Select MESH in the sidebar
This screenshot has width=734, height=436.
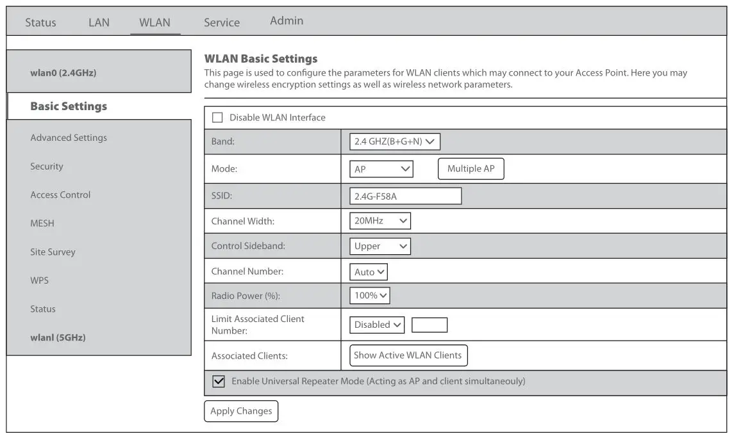coord(42,223)
